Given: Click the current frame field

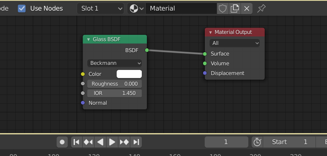Looking at the screenshot, I should tap(226, 142).
